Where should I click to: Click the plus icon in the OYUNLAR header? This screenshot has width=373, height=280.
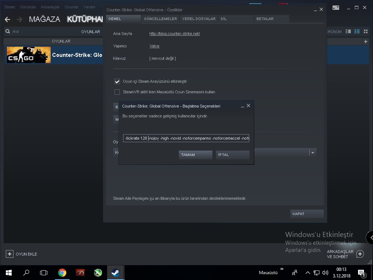click(x=366, y=42)
